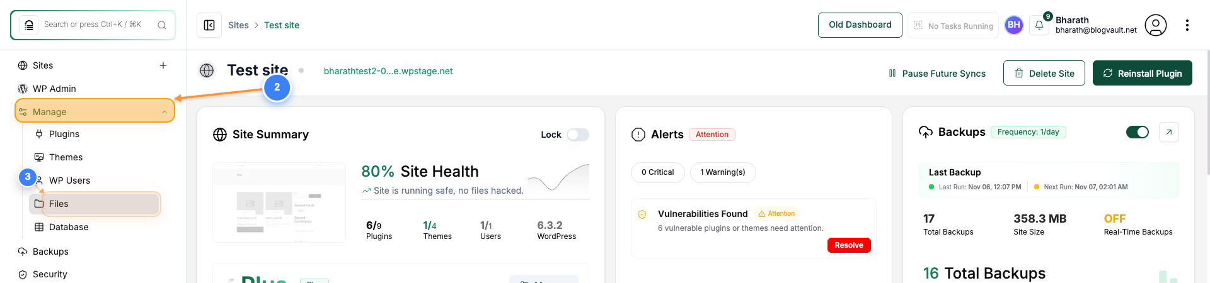Click the Security shield sidebar icon
The height and width of the screenshot is (283, 1210).
[23, 274]
